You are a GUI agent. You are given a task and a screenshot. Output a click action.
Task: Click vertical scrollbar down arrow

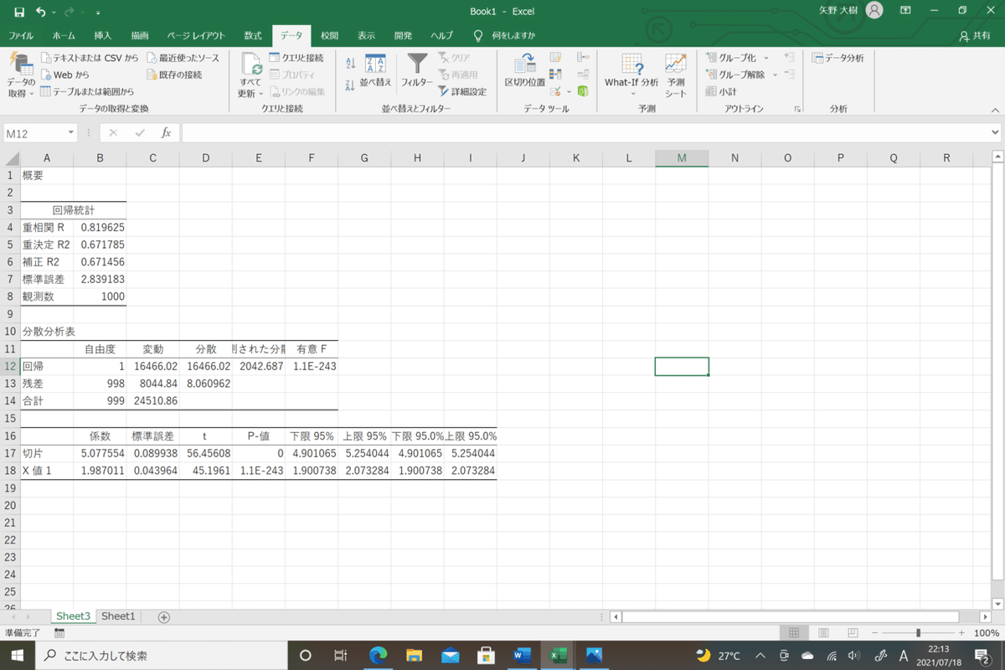coord(997,602)
